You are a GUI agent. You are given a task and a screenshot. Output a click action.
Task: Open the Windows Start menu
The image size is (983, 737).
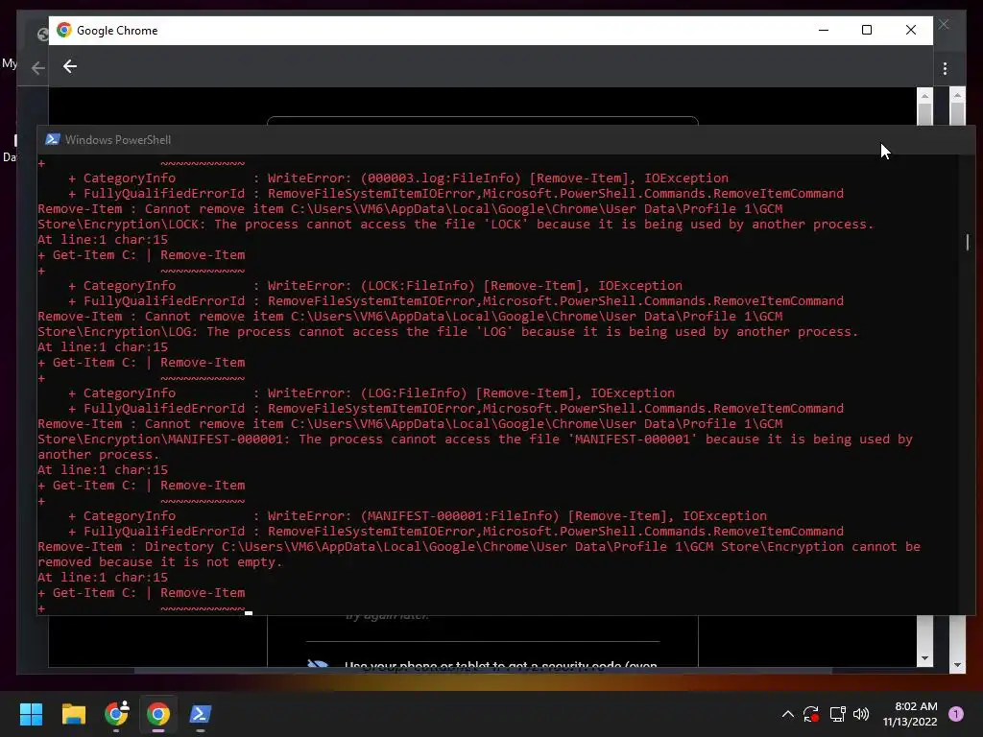(x=31, y=714)
